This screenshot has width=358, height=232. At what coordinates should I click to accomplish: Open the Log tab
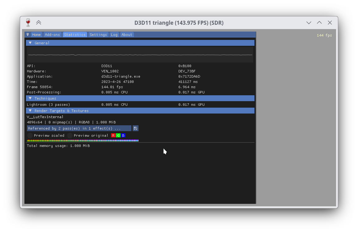coord(114,34)
